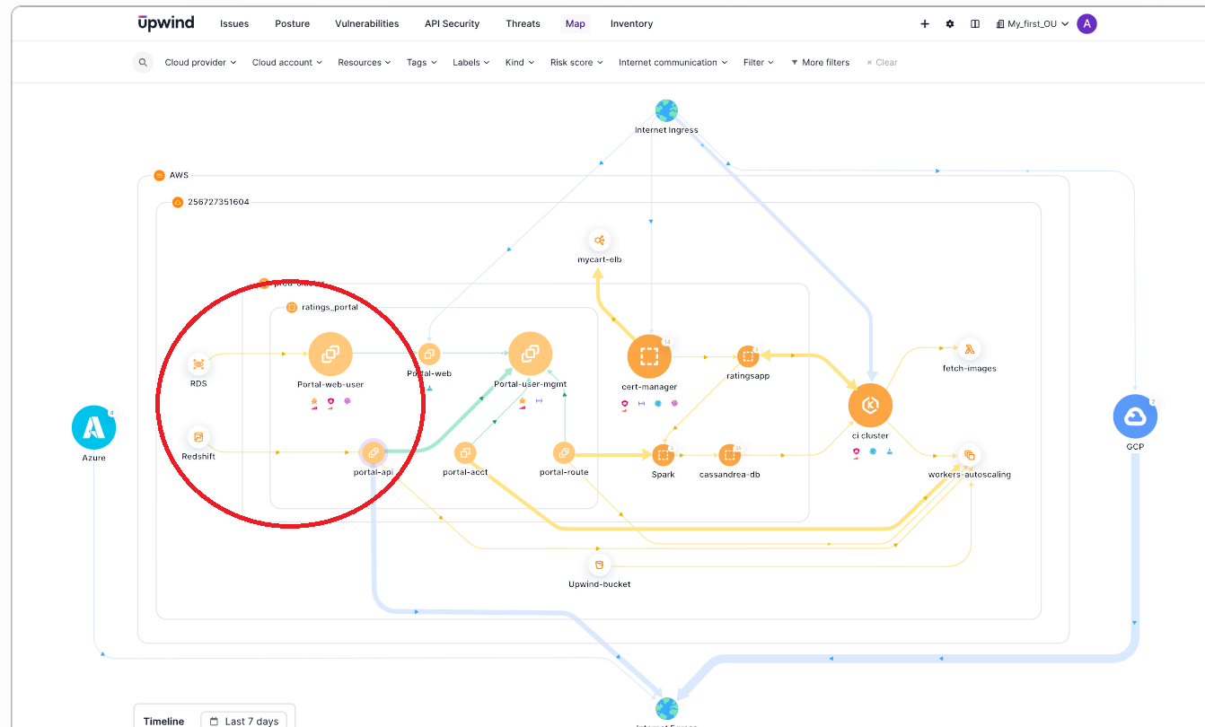Image resolution: width=1205 pixels, height=727 pixels.
Task: Switch to the Inventory tab
Action: [x=631, y=23]
